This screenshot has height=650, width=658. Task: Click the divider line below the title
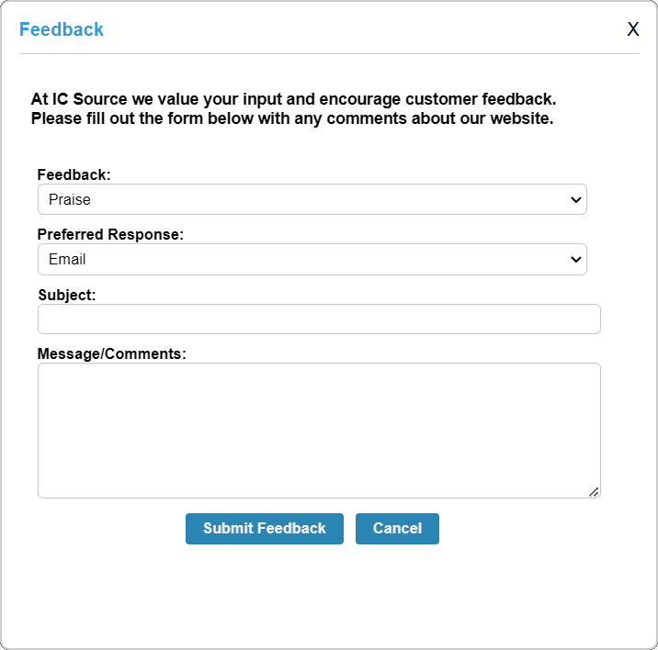coord(329,54)
